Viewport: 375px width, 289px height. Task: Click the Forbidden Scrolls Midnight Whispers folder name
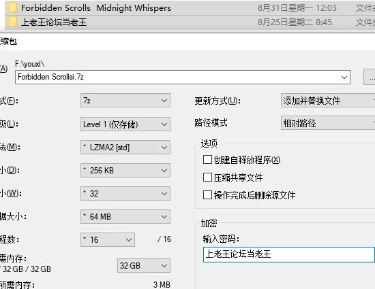(96, 8)
